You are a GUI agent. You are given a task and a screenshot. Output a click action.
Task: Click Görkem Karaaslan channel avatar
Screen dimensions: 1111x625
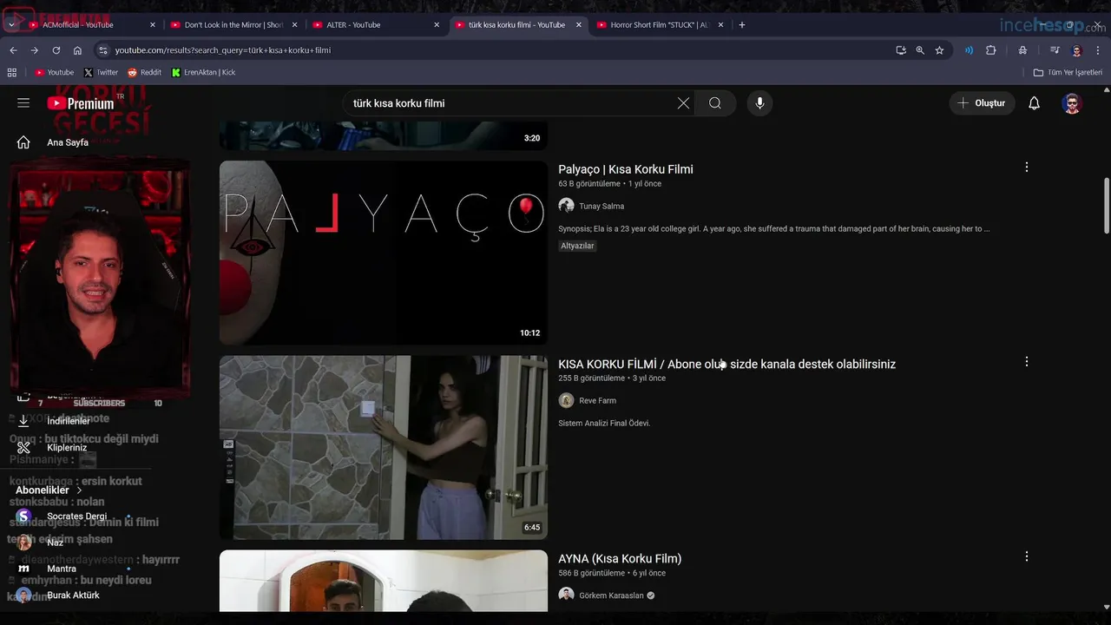tap(566, 595)
